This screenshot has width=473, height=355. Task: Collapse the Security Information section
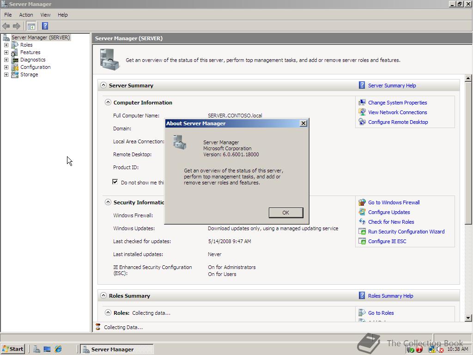point(108,202)
